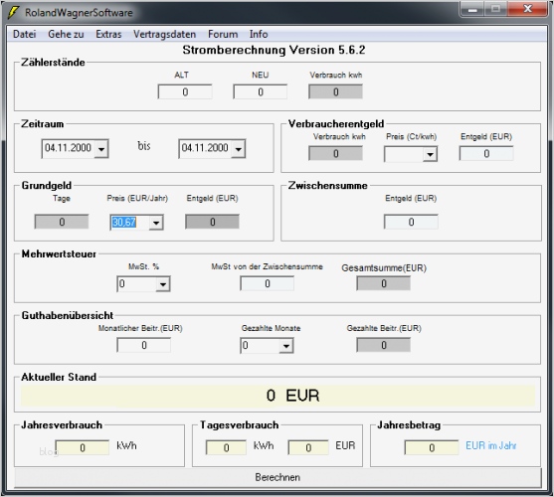
Task: Click the EUR im Jahr link
Action: (x=490, y=446)
